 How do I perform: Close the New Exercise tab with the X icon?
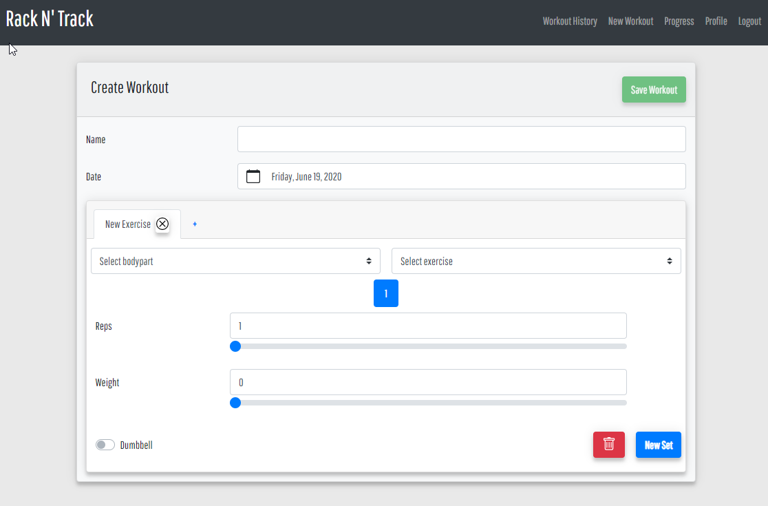162,224
